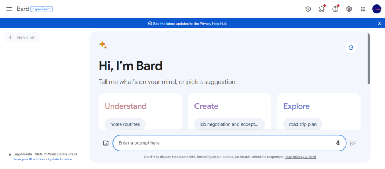The image size is (385, 169).
Task: Click the upload image icon
Action: coord(106,143)
